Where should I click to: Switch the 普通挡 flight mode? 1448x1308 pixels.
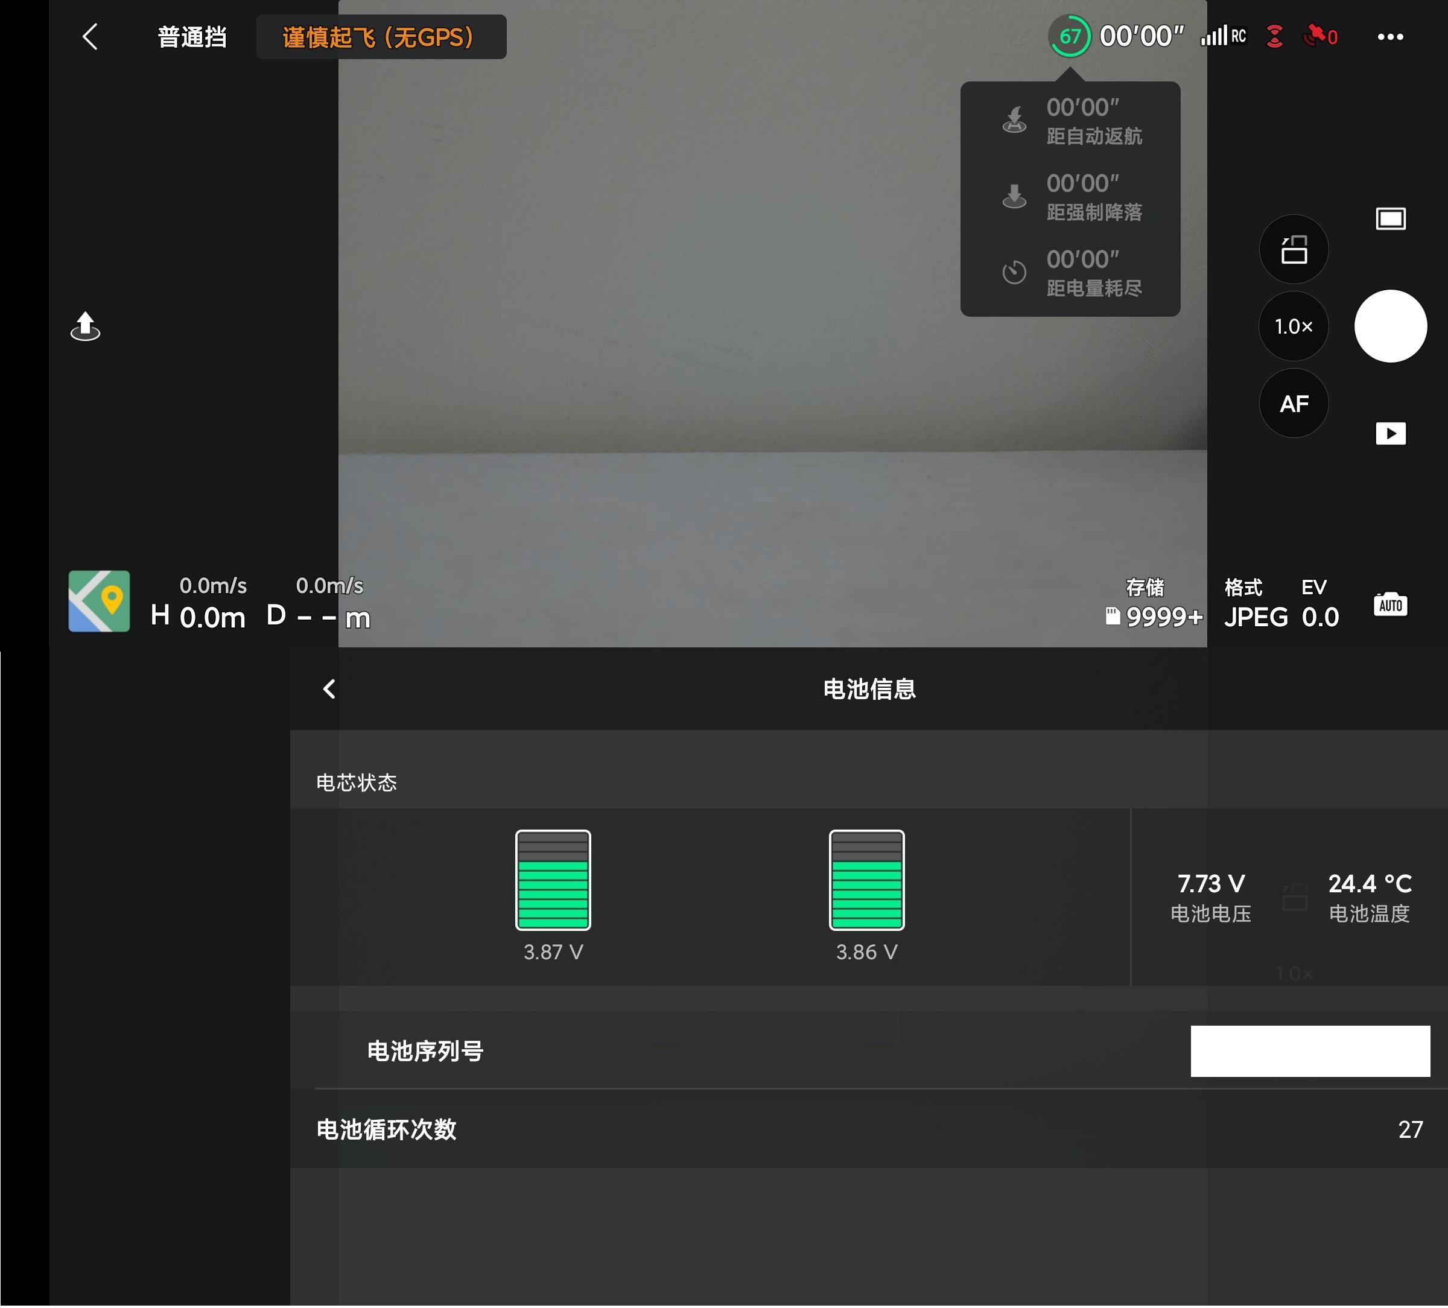192,37
